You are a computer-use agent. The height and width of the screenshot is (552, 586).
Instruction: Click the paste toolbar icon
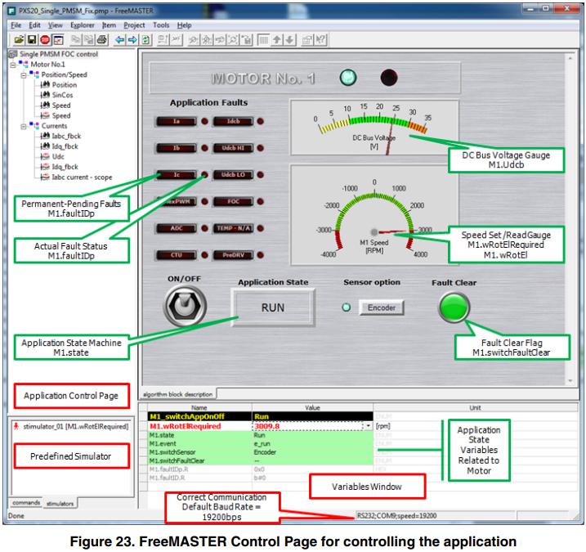(x=88, y=39)
